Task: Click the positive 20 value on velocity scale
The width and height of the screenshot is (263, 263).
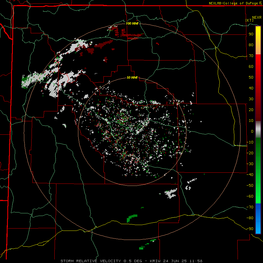Action: [x=251, y=110]
